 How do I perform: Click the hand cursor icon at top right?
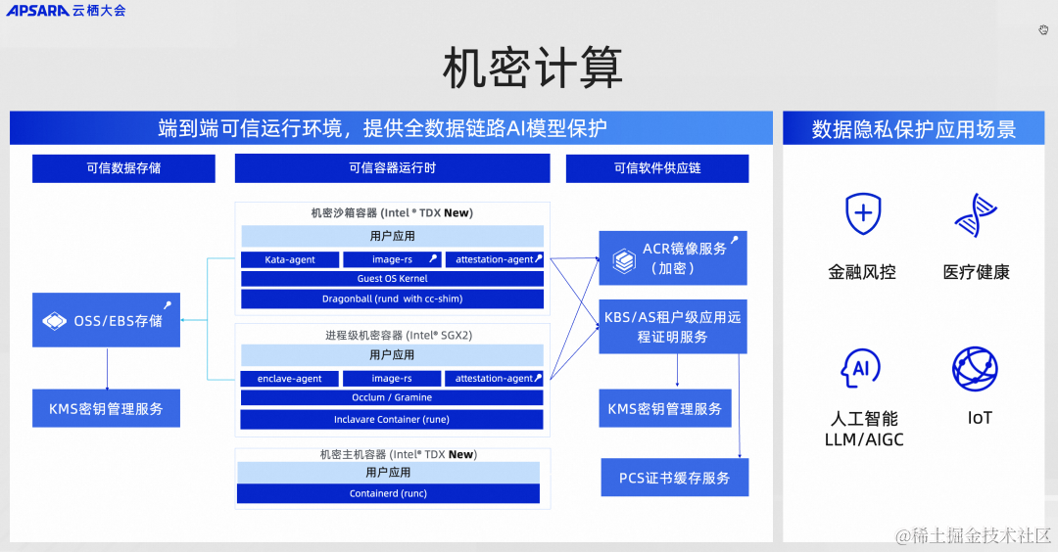click(x=1043, y=29)
